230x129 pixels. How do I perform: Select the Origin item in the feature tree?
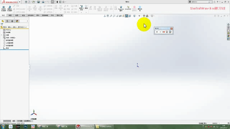(x=6, y=48)
